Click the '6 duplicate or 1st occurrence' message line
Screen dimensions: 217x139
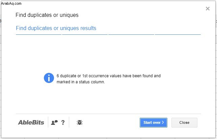point(109,76)
